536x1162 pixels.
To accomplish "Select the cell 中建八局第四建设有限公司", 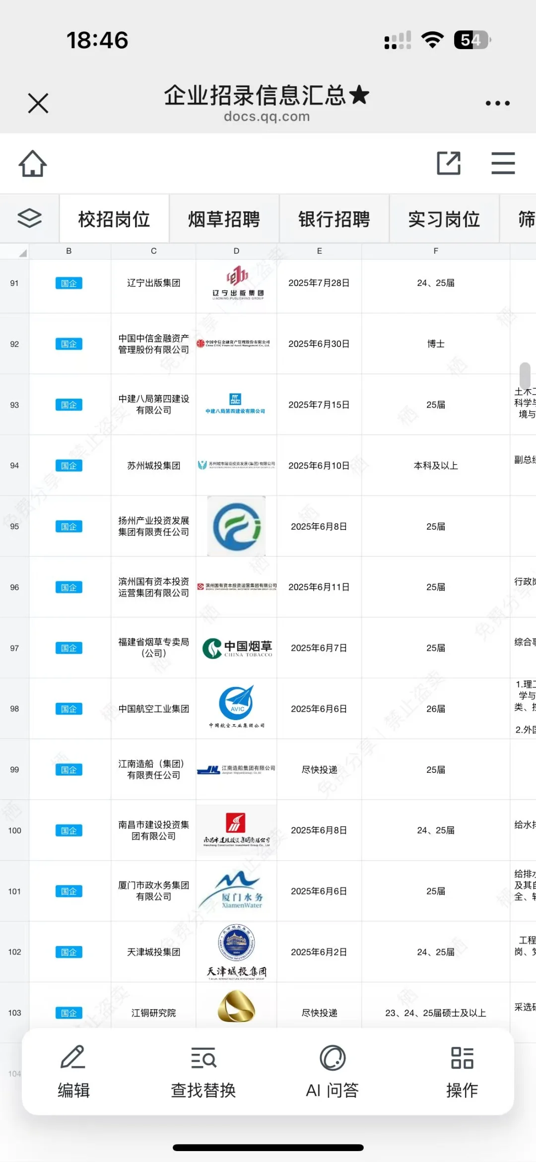I will (154, 405).
